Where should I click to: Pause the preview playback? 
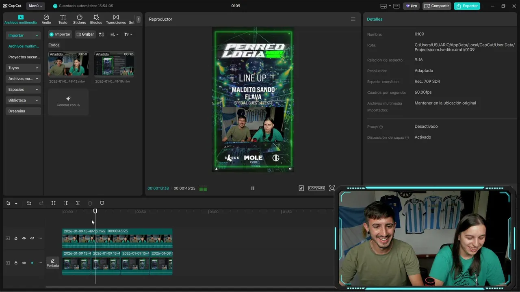253,188
